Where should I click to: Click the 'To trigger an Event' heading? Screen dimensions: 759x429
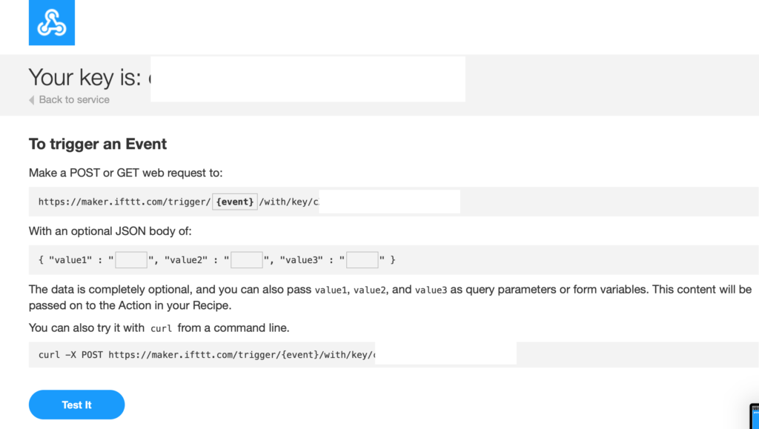98,144
